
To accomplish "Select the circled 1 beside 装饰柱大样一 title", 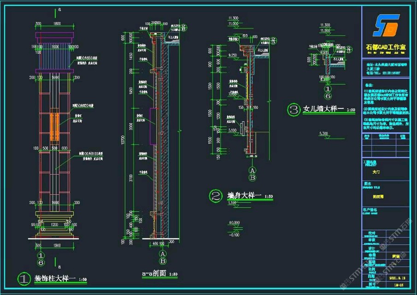I will pos(23,278).
